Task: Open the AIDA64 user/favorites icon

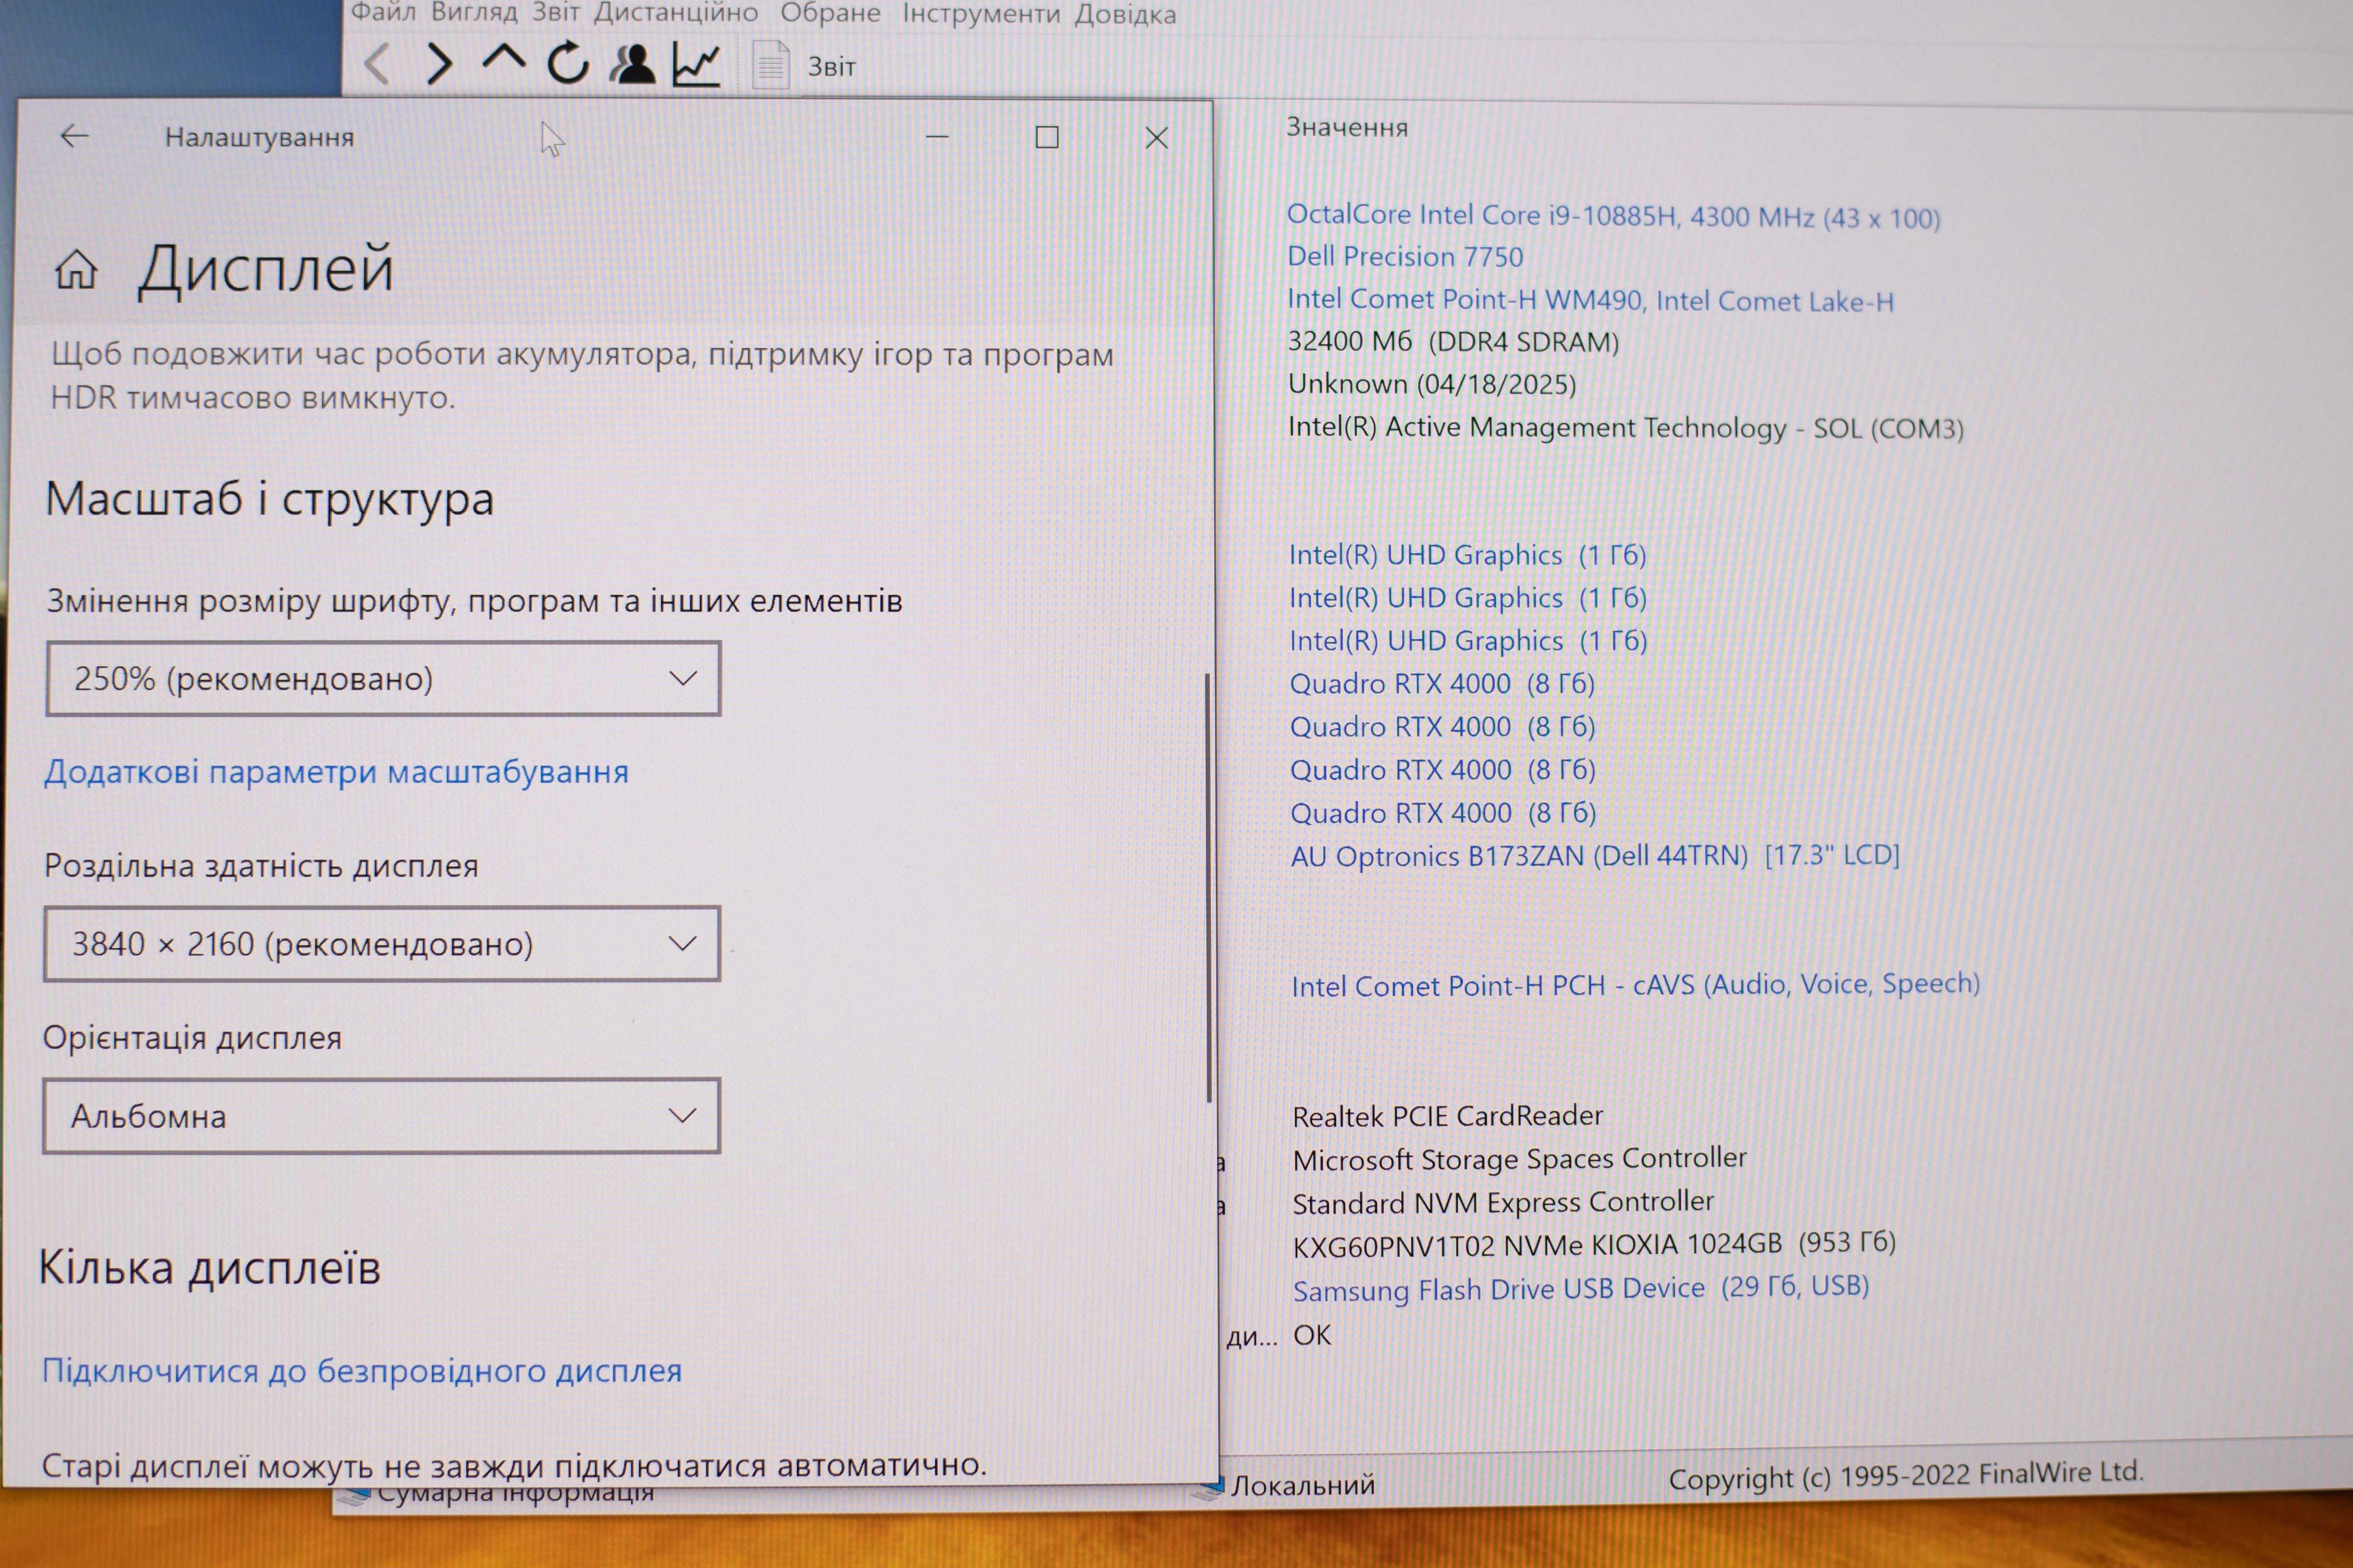Action: pyautogui.click(x=632, y=64)
